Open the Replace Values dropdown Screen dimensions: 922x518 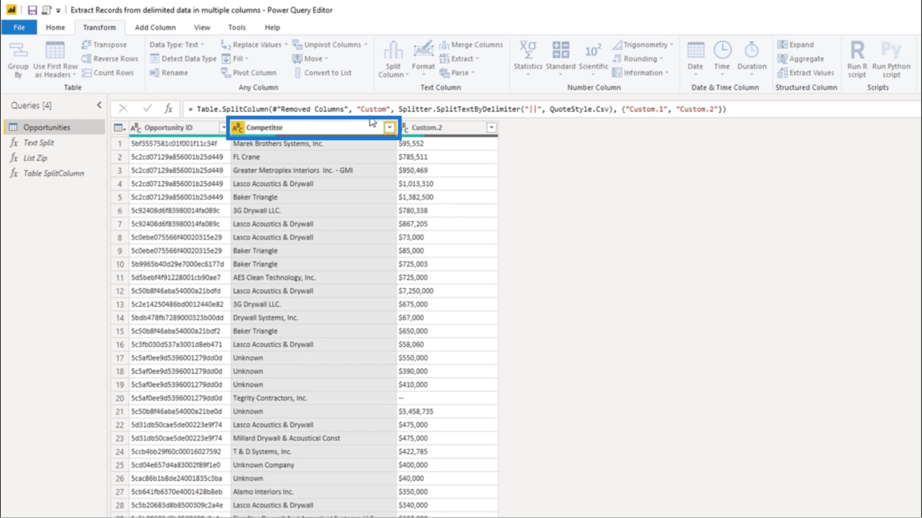point(254,44)
